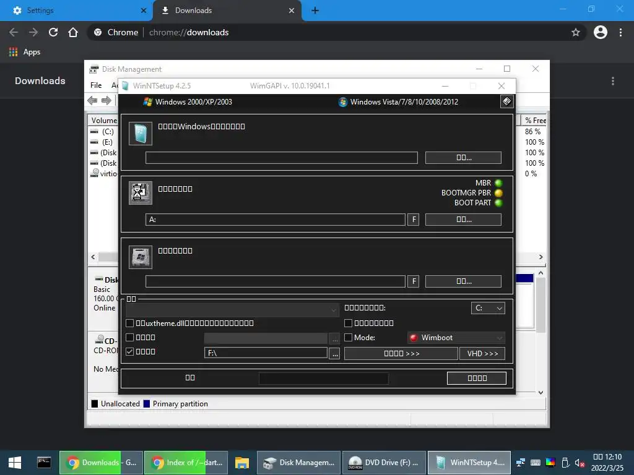Click the boot drive hourglass icon
This screenshot has height=475, width=634.
pyautogui.click(x=141, y=193)
